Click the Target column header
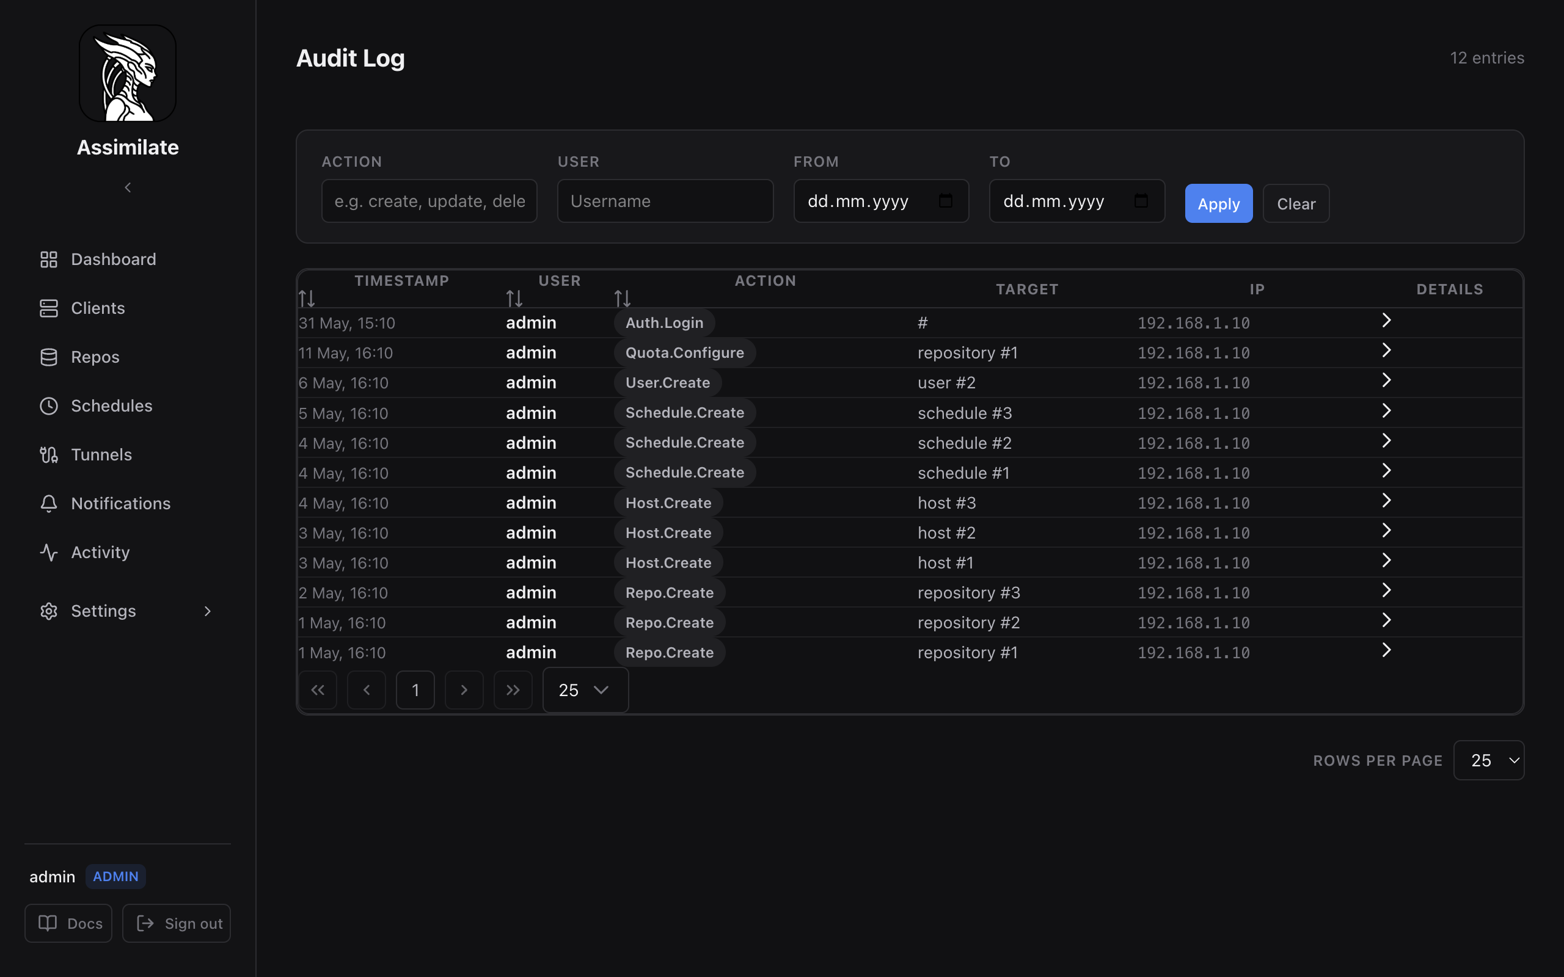1564x977 pixels. click(1027, 289)
